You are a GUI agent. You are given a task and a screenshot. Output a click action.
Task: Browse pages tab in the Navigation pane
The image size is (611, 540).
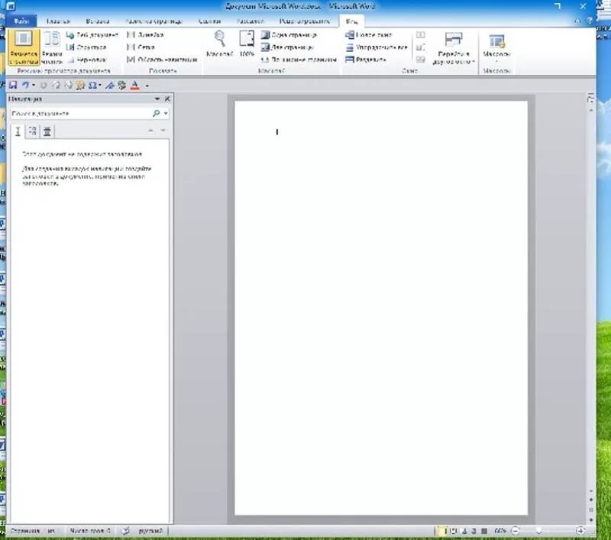coord(32,131)
